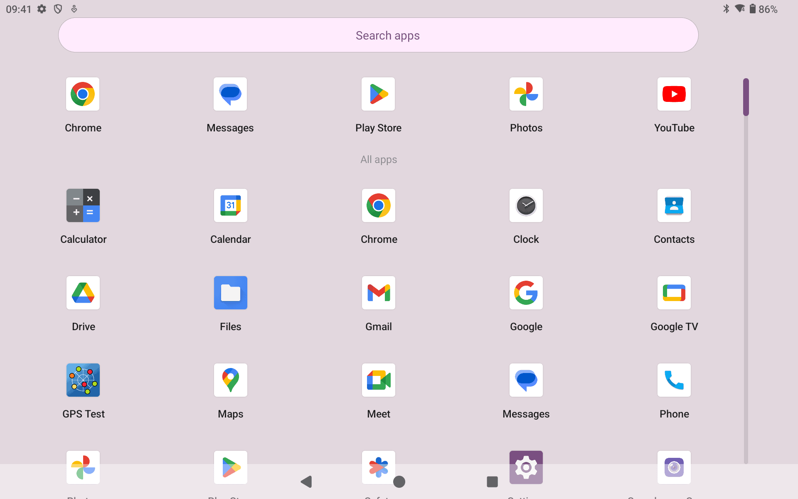Tap the settings gear in the status bar
The width and height of the screenshot is (798, 499).
pos(42,9)
